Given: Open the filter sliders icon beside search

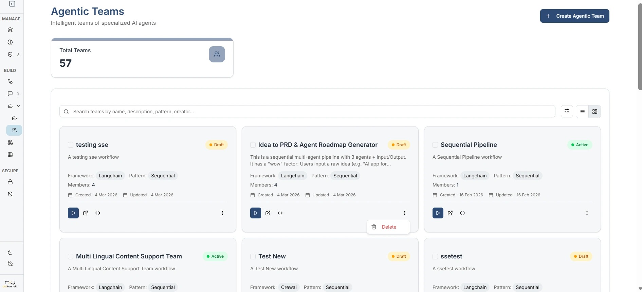Looking at the screenshot, I should click(x=567, y=111).
